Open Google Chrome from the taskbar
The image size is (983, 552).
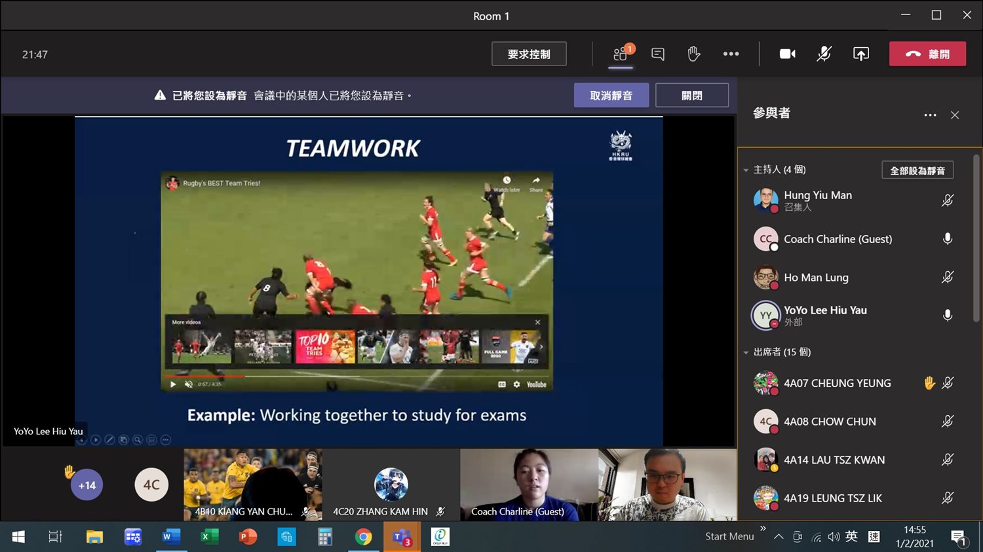tap(363, 537)
